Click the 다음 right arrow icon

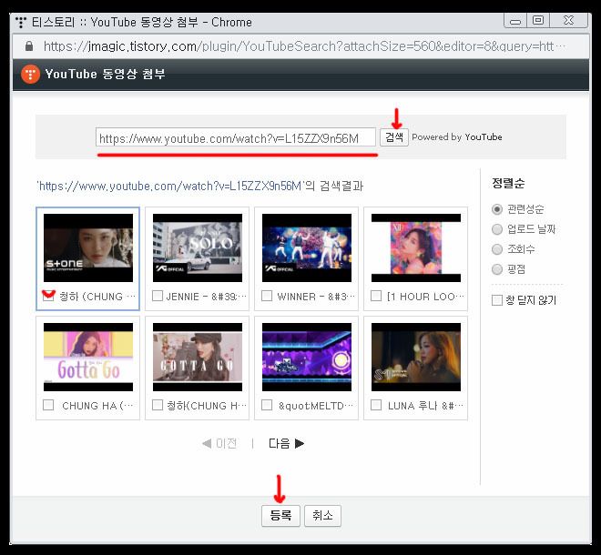click(x=300, y=443)
